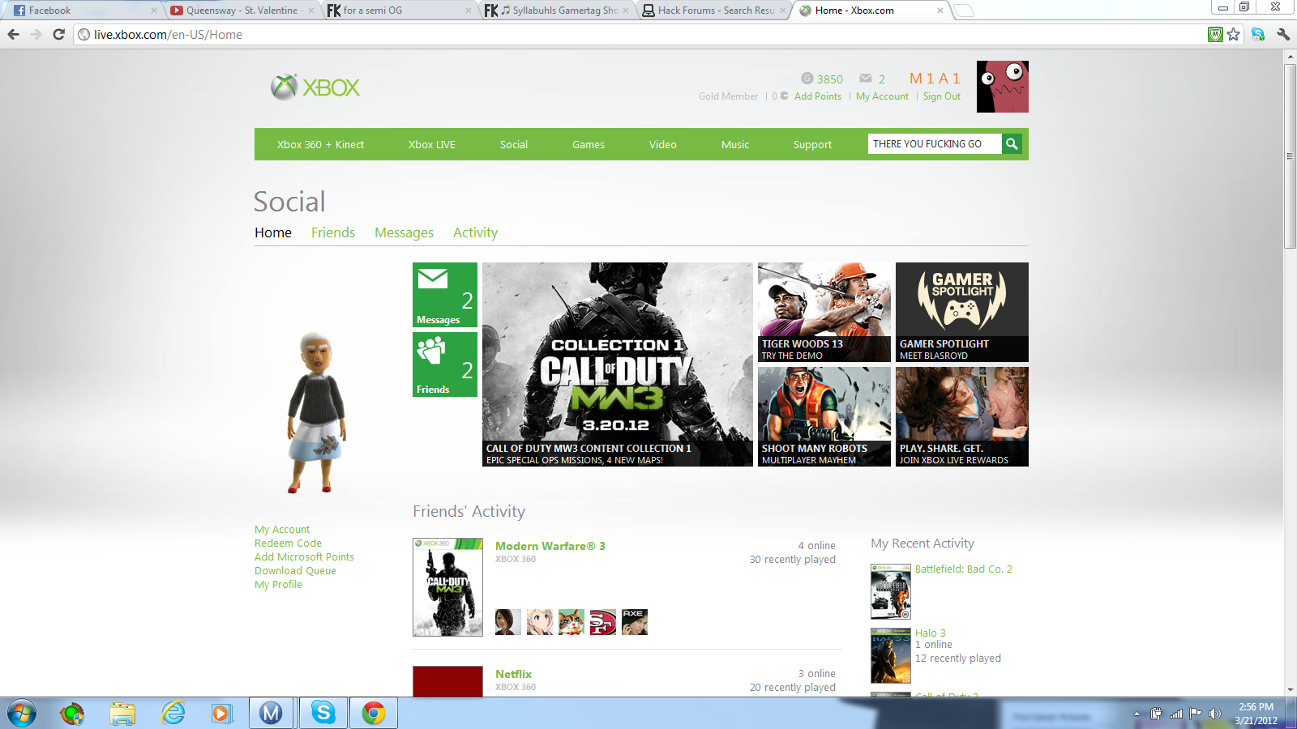Open the Download Queue link
The height and width of the screenshot is (729, 1297).
click(x=295, y=571)
